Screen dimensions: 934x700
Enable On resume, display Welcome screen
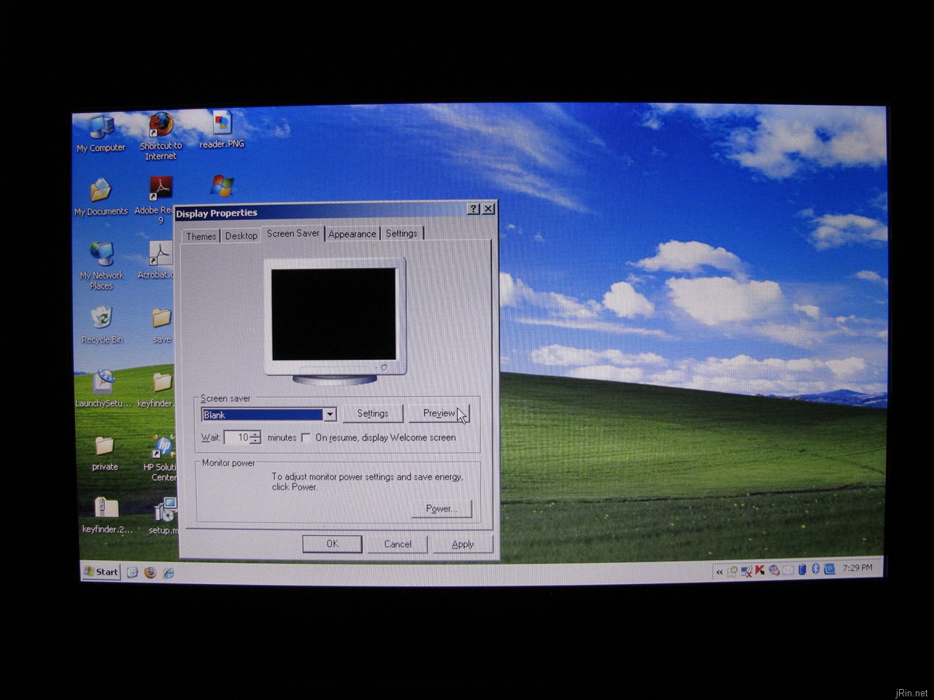tap(306, 437)
